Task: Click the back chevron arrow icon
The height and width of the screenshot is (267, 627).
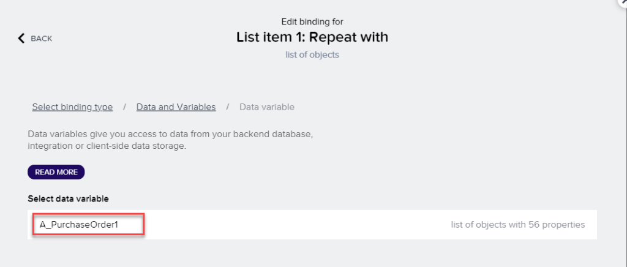Action: [21, 39]
